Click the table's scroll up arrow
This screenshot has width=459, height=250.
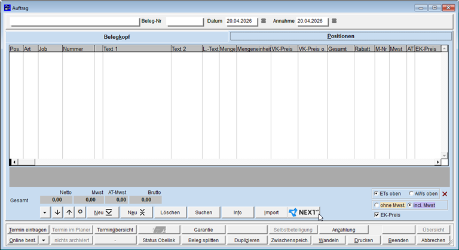[x=444, y=49]
